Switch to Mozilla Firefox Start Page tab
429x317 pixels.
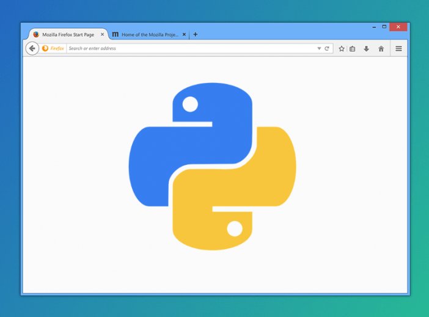[x=67, y=35]
